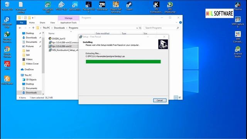Open Pictures in the navigation pane
247x139 pixels.
[30, 46]
